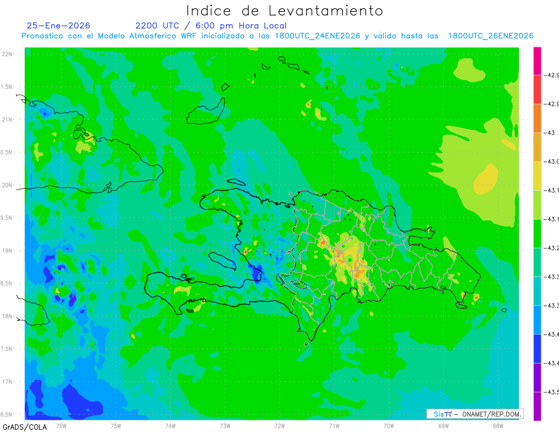Click the '70W' longitude label

click(389, 425)
